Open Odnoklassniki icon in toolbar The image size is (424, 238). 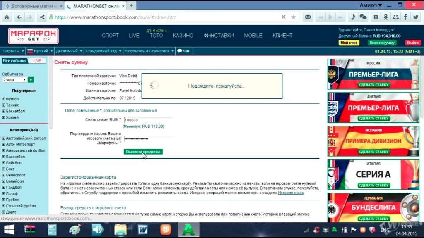tap(386, 17)
